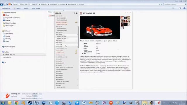Select skin number 51 thumbnail

click(x=125, y=21)
